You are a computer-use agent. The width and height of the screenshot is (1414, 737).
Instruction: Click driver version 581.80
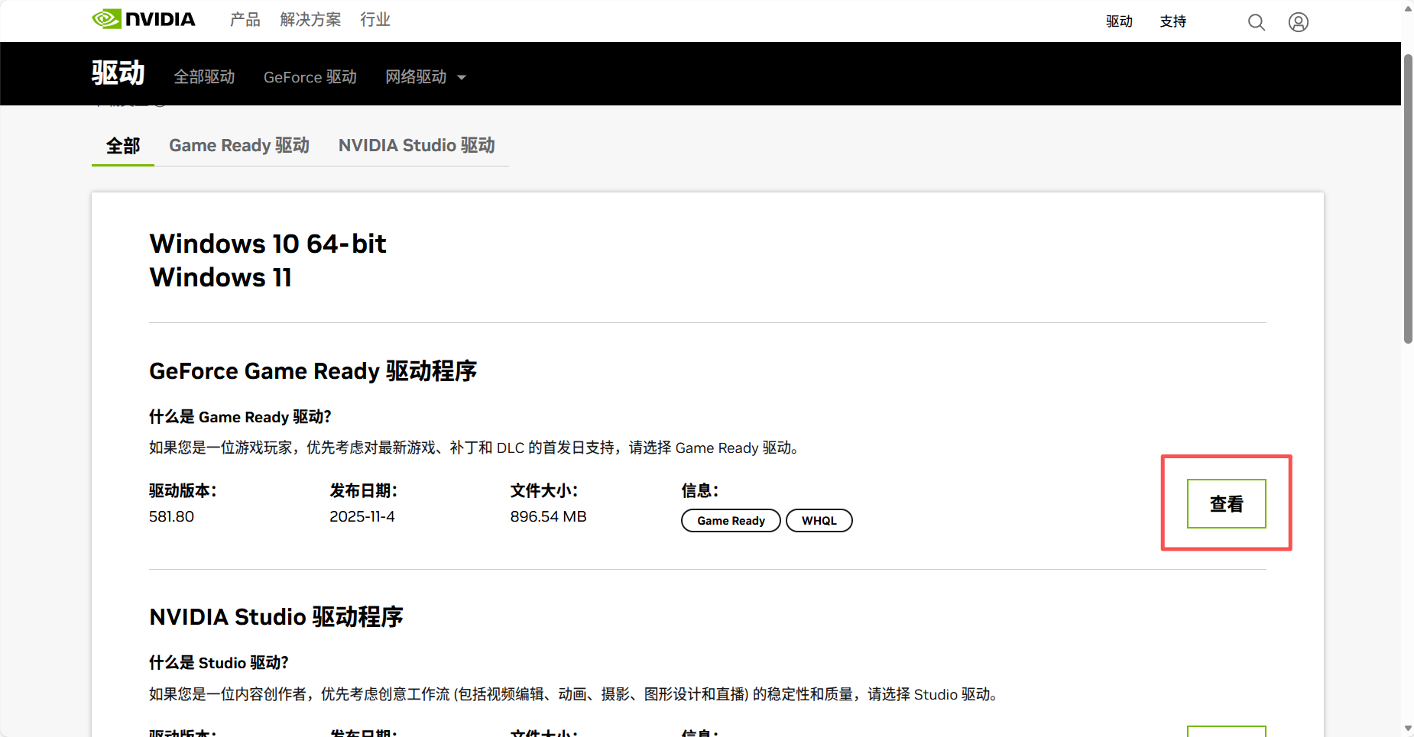click(x=172, y=517)
